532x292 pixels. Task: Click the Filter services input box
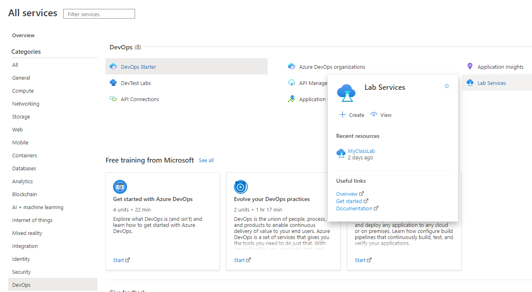[x=99, y=14]
